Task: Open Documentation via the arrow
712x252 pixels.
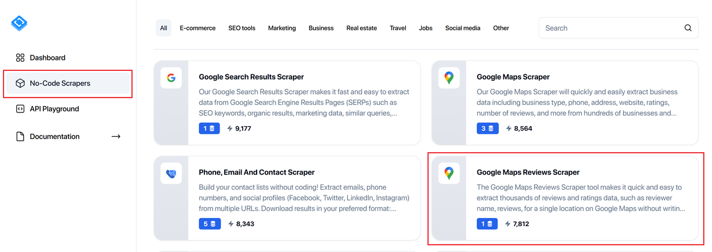Action: click(116, 137)
